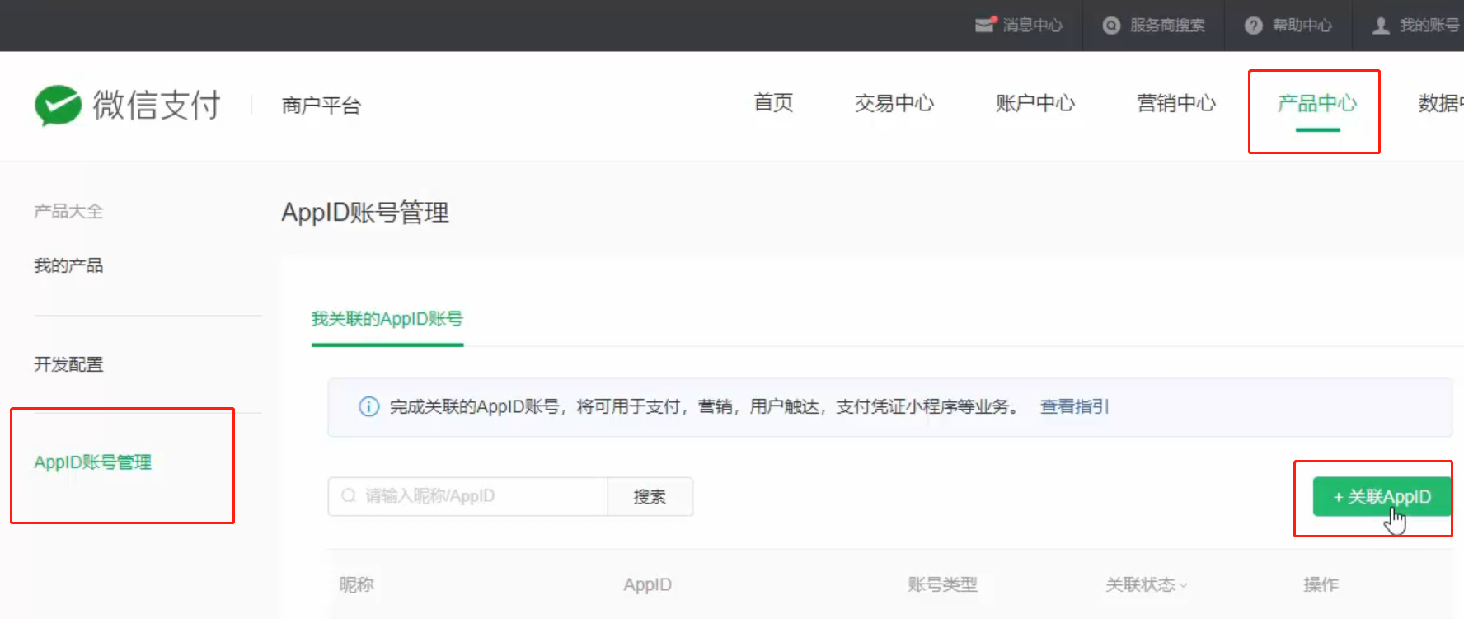Open the 首页 navigation tab
This screenshot has width=1464, height=619.
click(773, 103)
